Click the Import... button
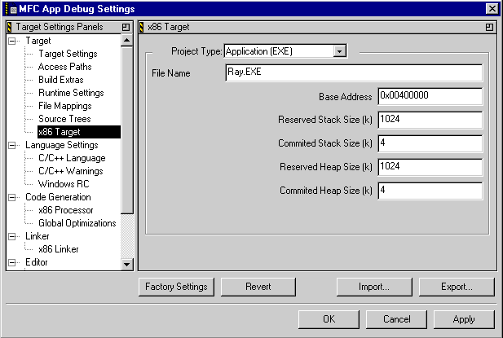This screenshot has height=338, width=503. pos(374,287)
